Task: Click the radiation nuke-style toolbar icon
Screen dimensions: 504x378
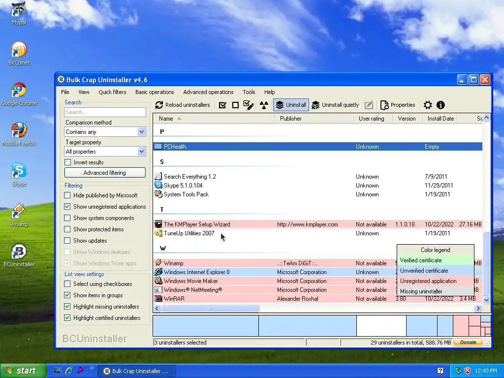Action: point(264,105)
